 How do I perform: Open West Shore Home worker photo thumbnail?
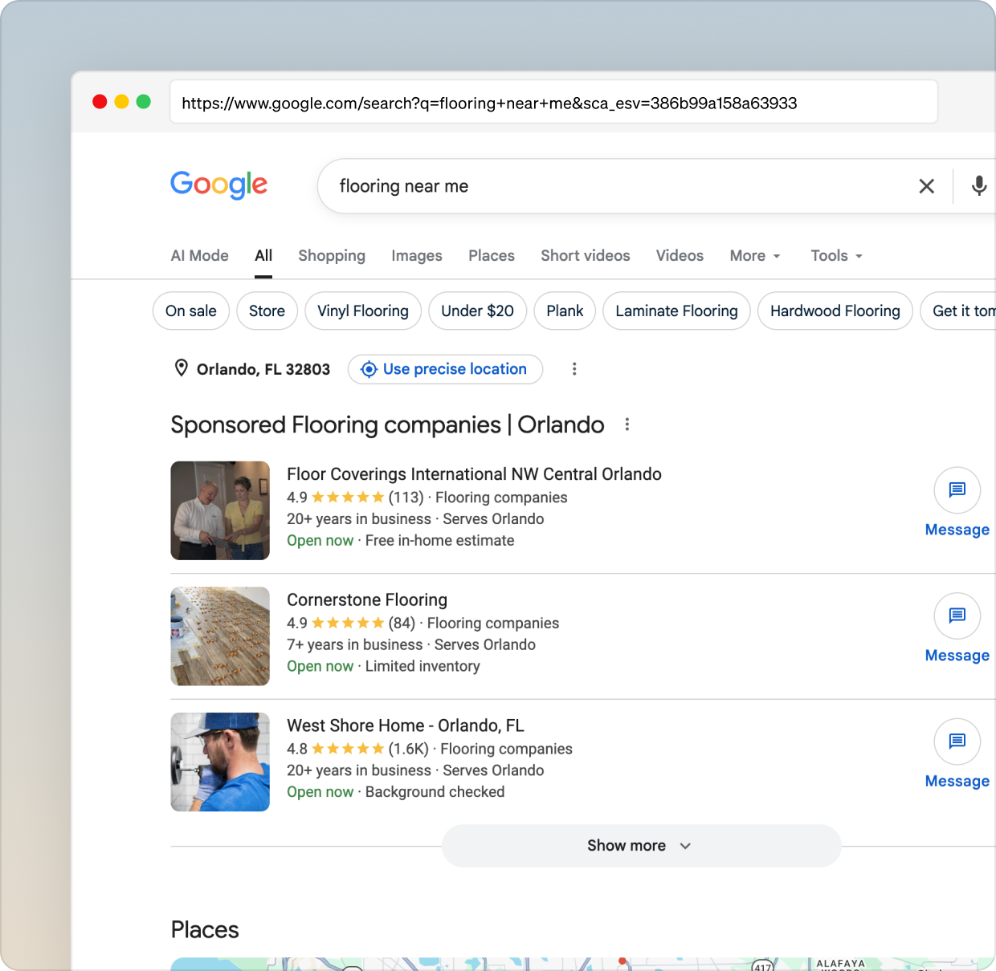(220, 762)
